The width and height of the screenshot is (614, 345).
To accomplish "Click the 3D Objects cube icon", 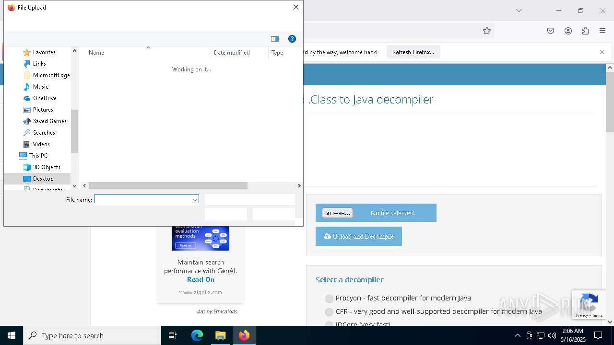I will [x=27, y=167].
